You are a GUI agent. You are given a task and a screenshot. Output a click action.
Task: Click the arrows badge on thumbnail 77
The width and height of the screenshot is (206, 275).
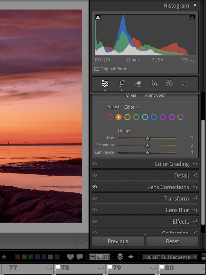[49, 268]
